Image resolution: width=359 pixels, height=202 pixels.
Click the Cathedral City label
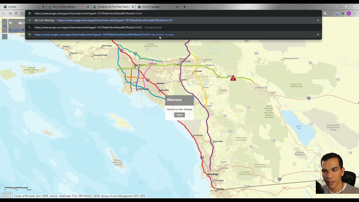[261, 88]
